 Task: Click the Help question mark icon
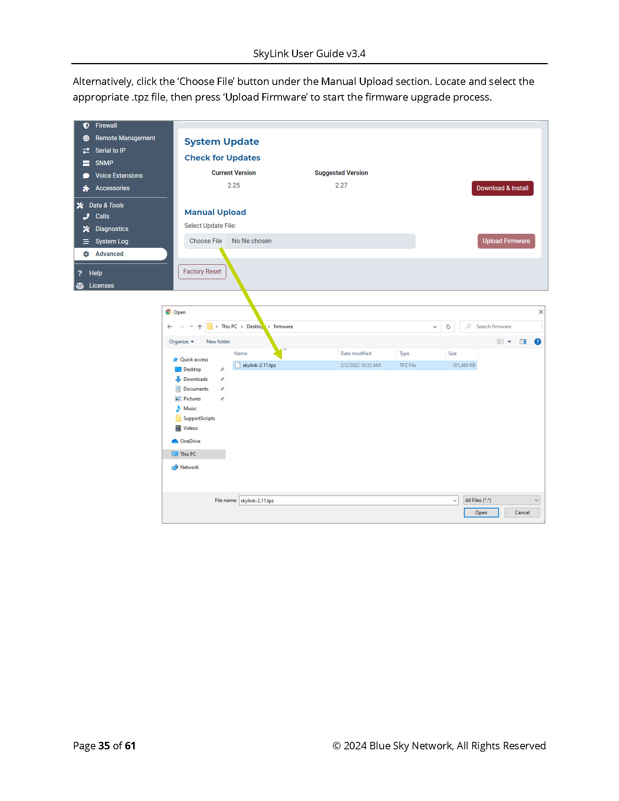80,273
